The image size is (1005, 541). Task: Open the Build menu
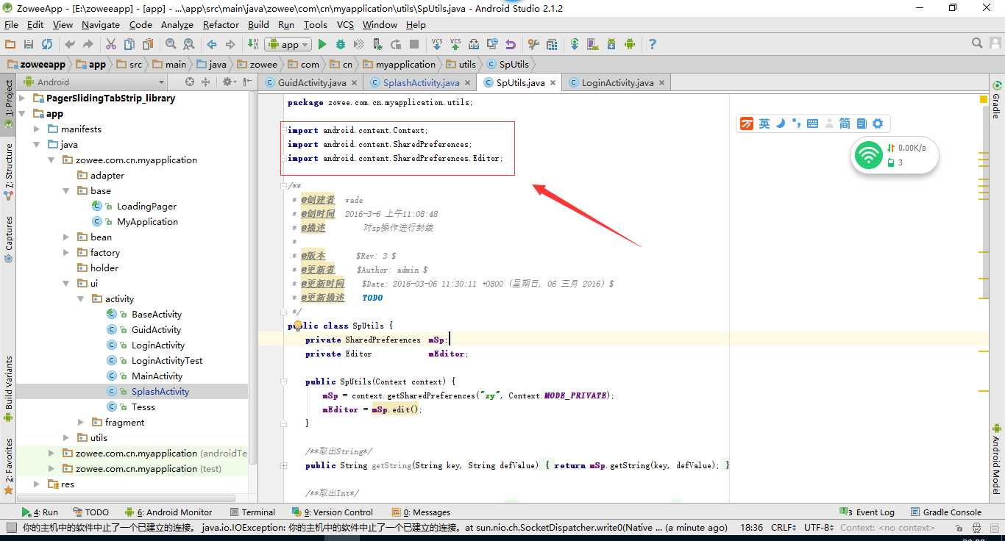pos(258,24)
